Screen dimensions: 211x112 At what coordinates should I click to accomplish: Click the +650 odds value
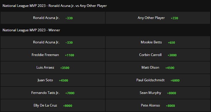[x=171, y=43]
